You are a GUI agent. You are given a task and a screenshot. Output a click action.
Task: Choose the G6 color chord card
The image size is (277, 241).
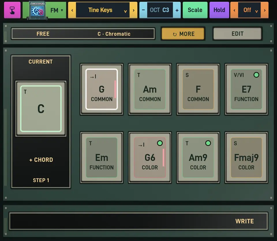pos(150,157)
